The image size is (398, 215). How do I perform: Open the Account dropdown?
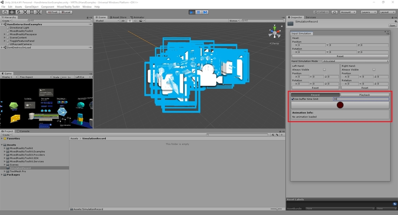click(x=348, y=12)
